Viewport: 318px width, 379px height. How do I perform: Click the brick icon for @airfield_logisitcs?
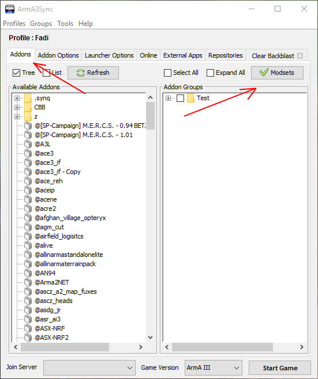[x=28, y=236]
